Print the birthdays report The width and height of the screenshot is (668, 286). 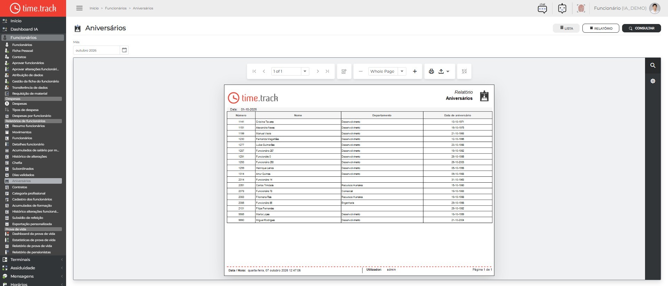(431, 71)
